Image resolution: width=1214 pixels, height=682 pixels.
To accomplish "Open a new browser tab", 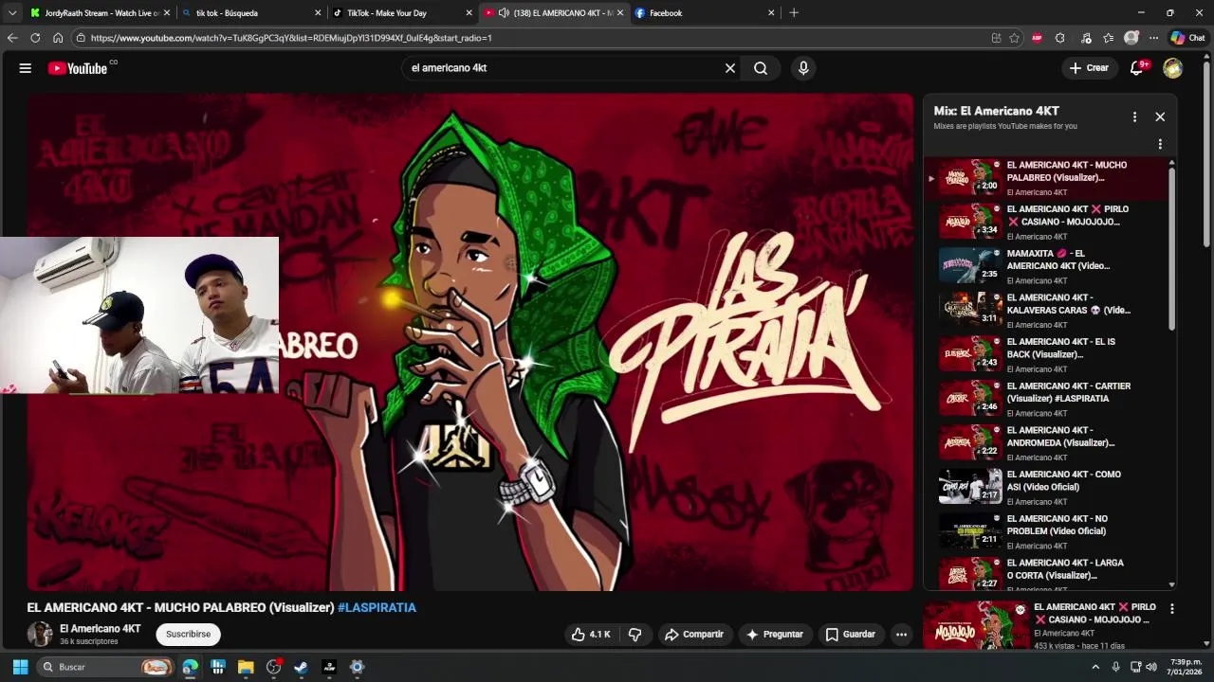I will [794, 13].
